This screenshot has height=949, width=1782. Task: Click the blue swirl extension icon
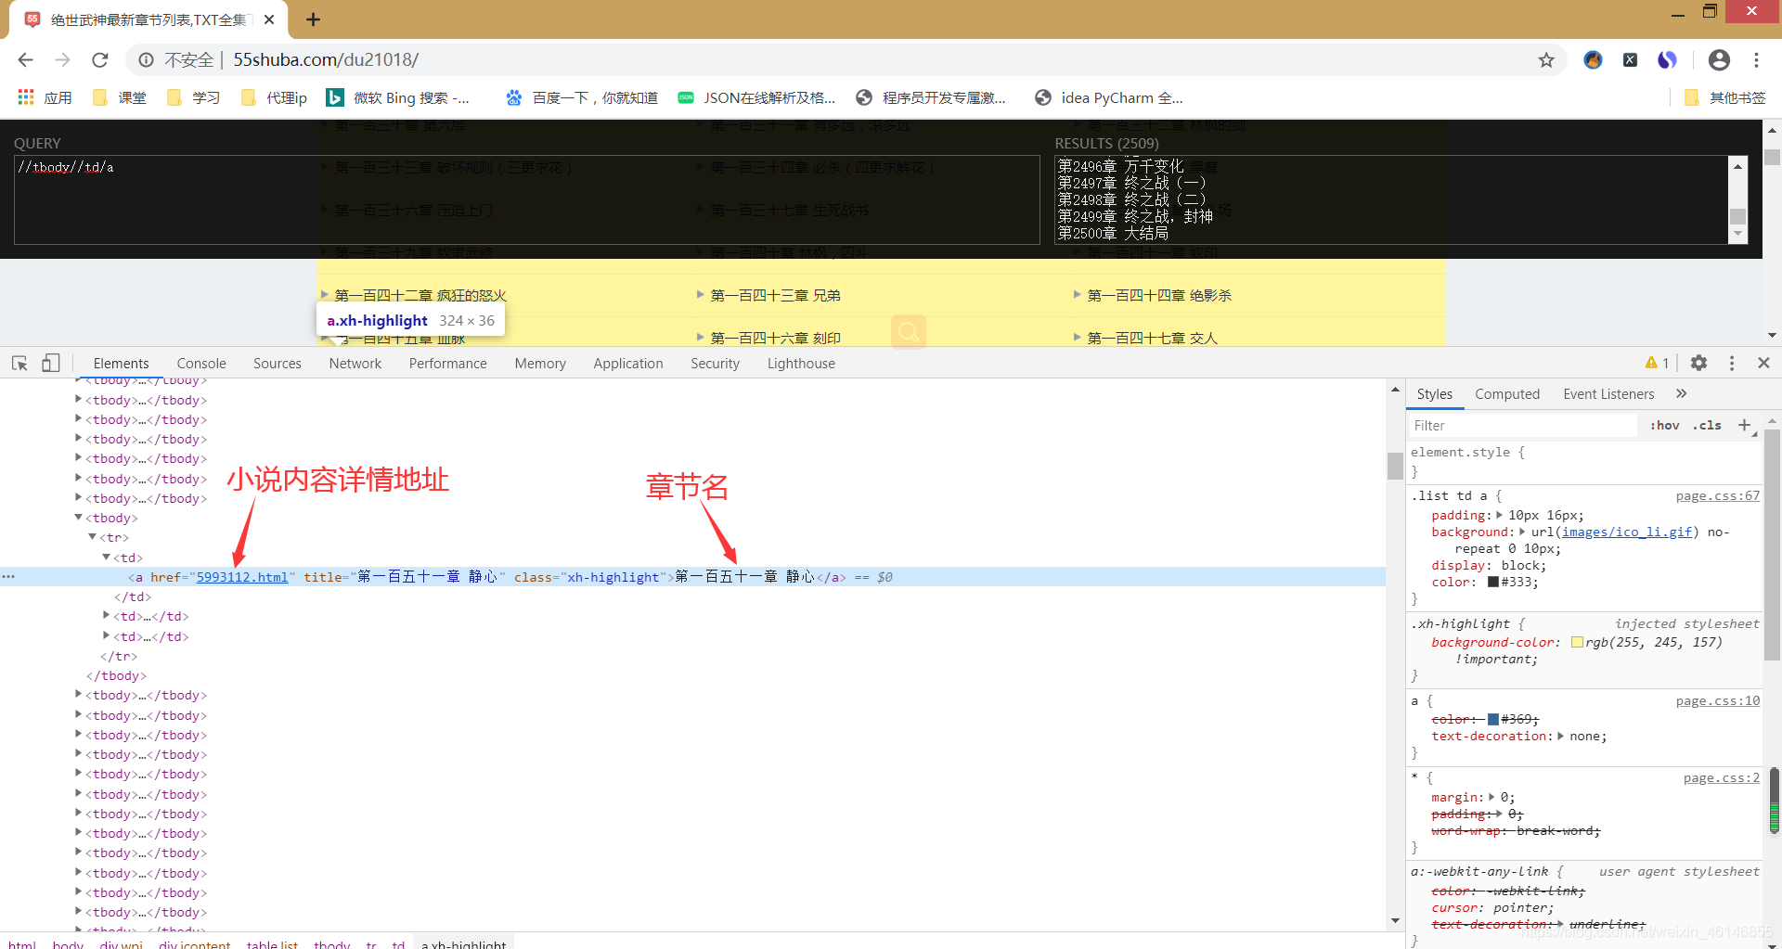(x=1667, y=59)
